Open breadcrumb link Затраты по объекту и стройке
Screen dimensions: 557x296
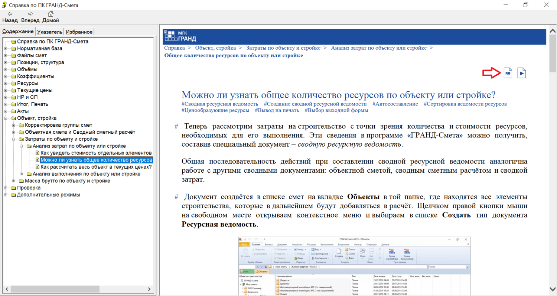[283, 48]
